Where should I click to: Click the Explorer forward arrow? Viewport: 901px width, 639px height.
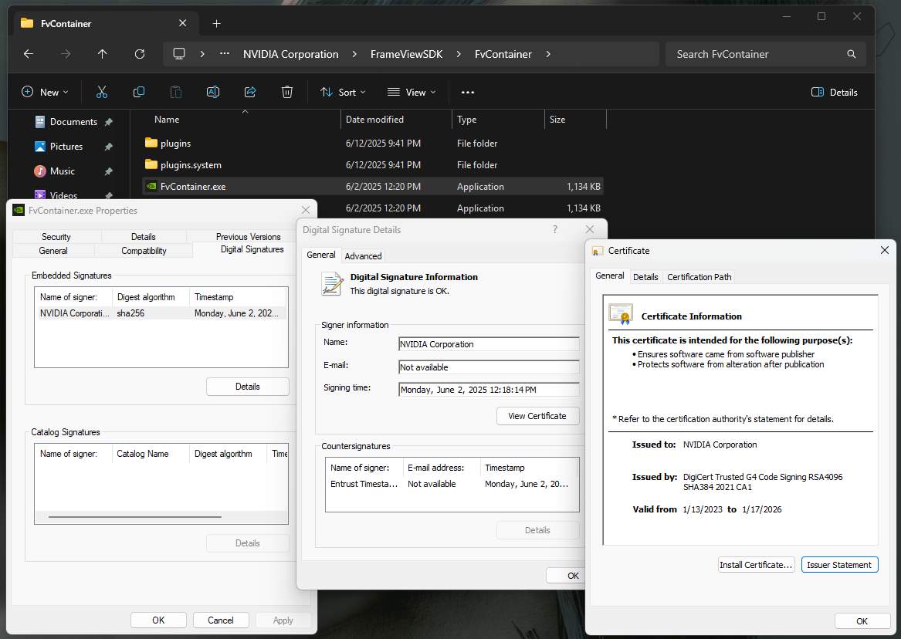(66, 54)
